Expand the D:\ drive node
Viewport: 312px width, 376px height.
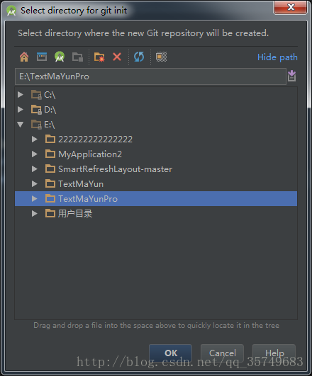(21, 110)
